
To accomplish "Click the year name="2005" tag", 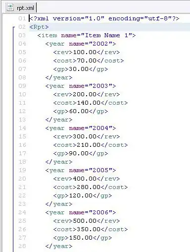I will click(81, 170).
